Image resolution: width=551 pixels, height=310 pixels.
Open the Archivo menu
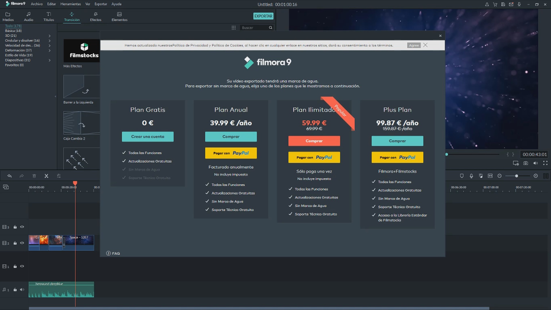pyautogui.click(x=37, y=4)
